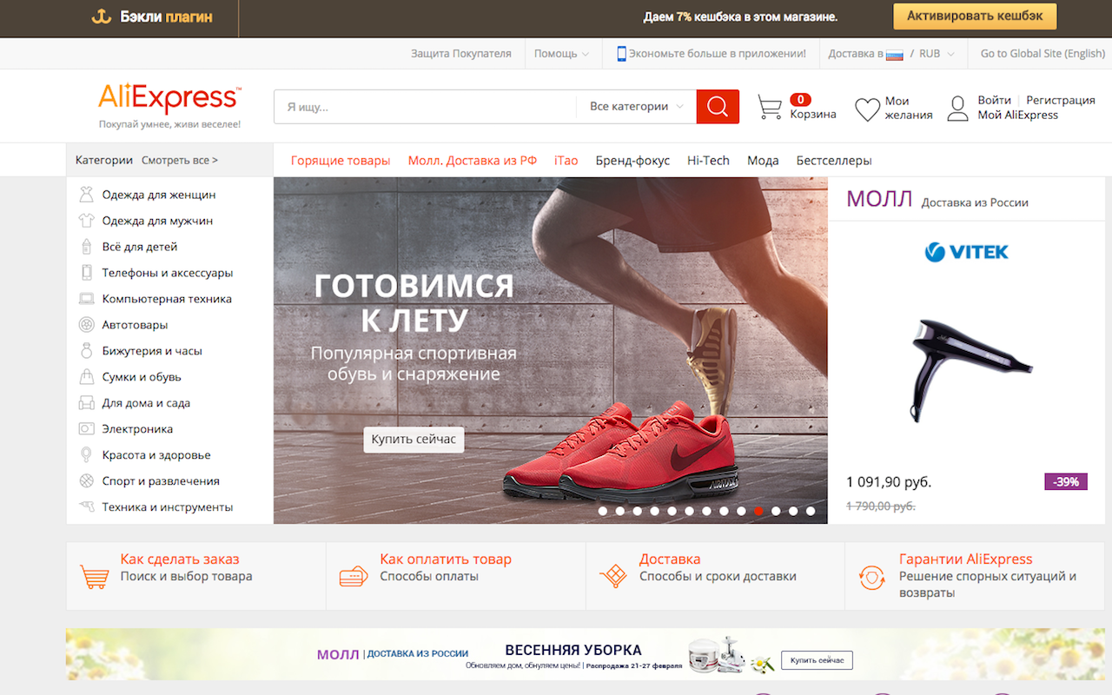Open the RUB currency dropdown
1112x695 pixels.
pos(937,54)
